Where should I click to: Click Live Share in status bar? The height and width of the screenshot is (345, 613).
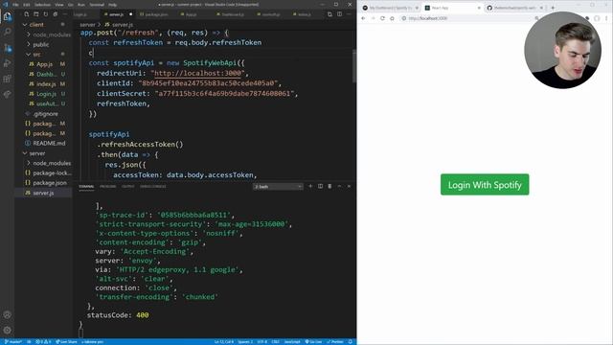[66, 342]
